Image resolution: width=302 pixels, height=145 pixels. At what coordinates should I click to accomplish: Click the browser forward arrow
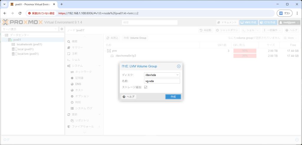coord(12,13)
